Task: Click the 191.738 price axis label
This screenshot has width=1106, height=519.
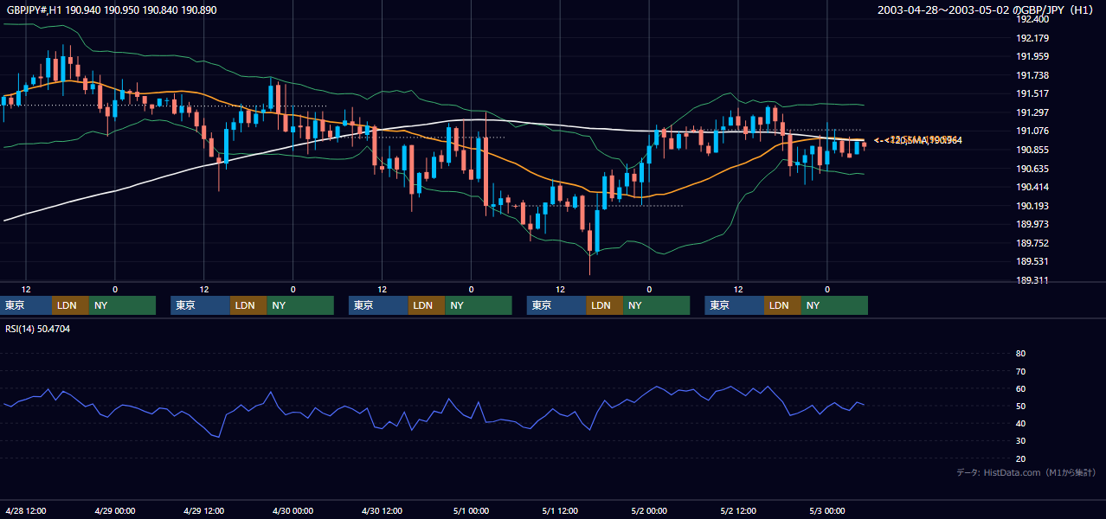Action: click(x=1032, y=75)
